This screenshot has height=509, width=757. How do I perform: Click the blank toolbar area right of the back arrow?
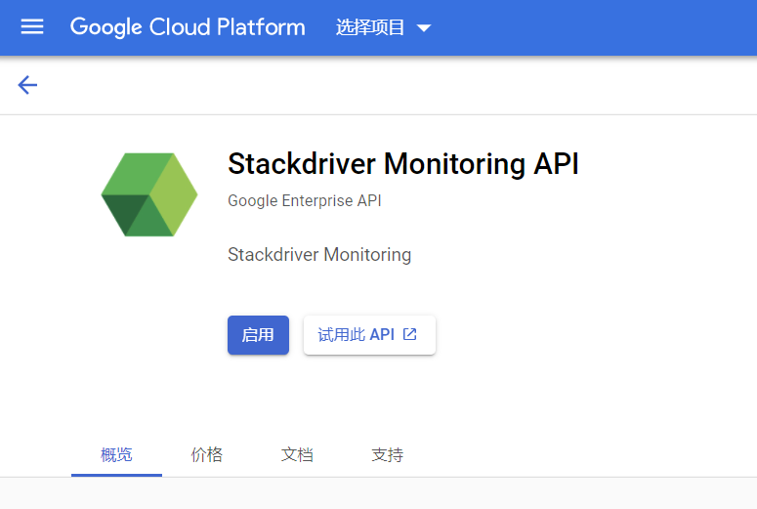coord(391,85)
